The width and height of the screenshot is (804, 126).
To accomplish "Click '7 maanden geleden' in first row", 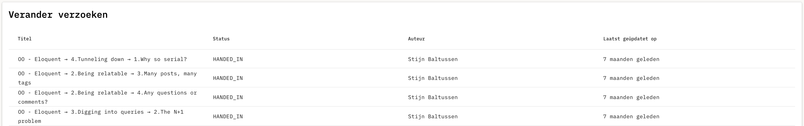I will [631, 59].
